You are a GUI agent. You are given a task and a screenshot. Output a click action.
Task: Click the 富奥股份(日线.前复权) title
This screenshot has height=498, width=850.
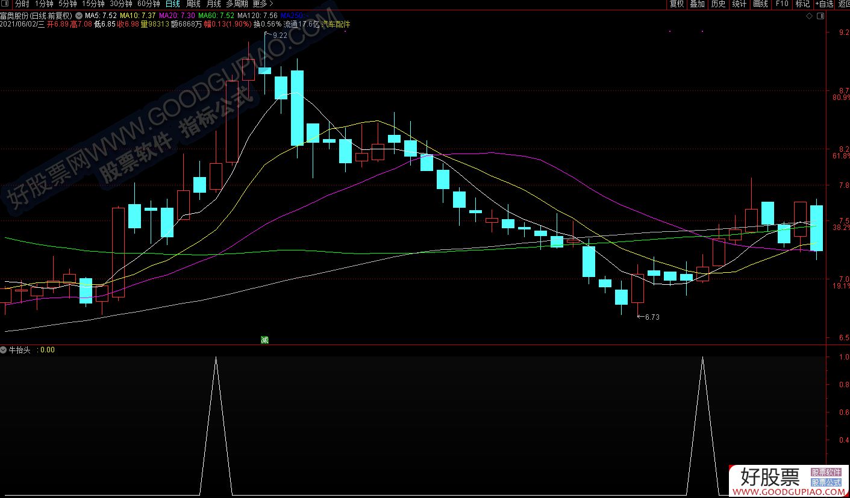(x=36, y=15)
